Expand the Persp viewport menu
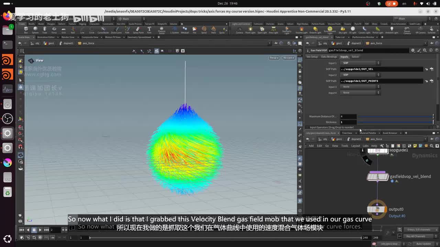The height and width of the screenshot is (247, 440). point(274,58)
